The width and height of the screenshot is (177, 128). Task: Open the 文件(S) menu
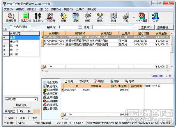[x=8, y=9]
